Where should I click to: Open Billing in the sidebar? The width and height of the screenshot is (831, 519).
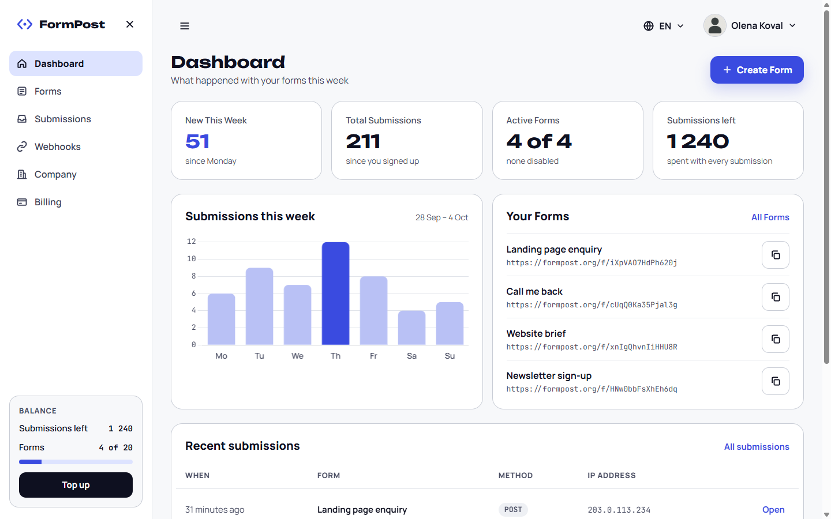pyautogui.click(x=76, y=202)
